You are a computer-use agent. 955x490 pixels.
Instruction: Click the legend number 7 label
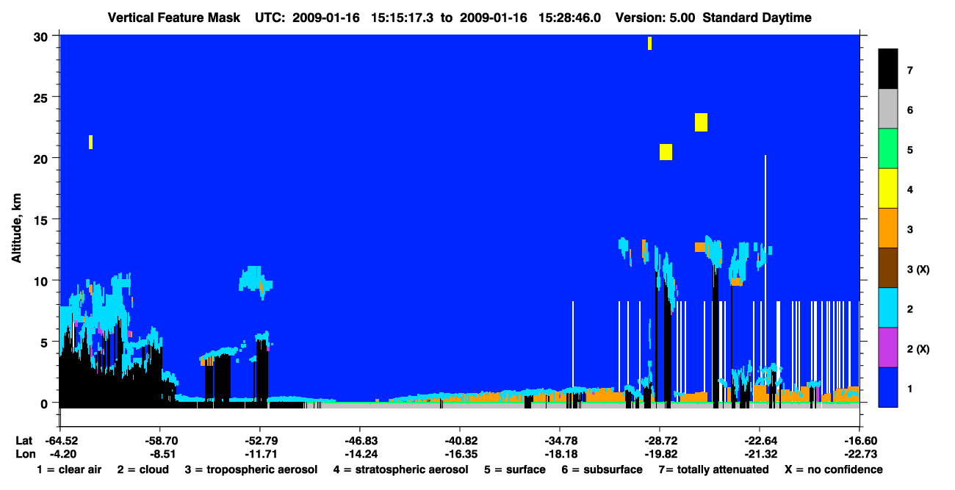(x=909, y=70)
